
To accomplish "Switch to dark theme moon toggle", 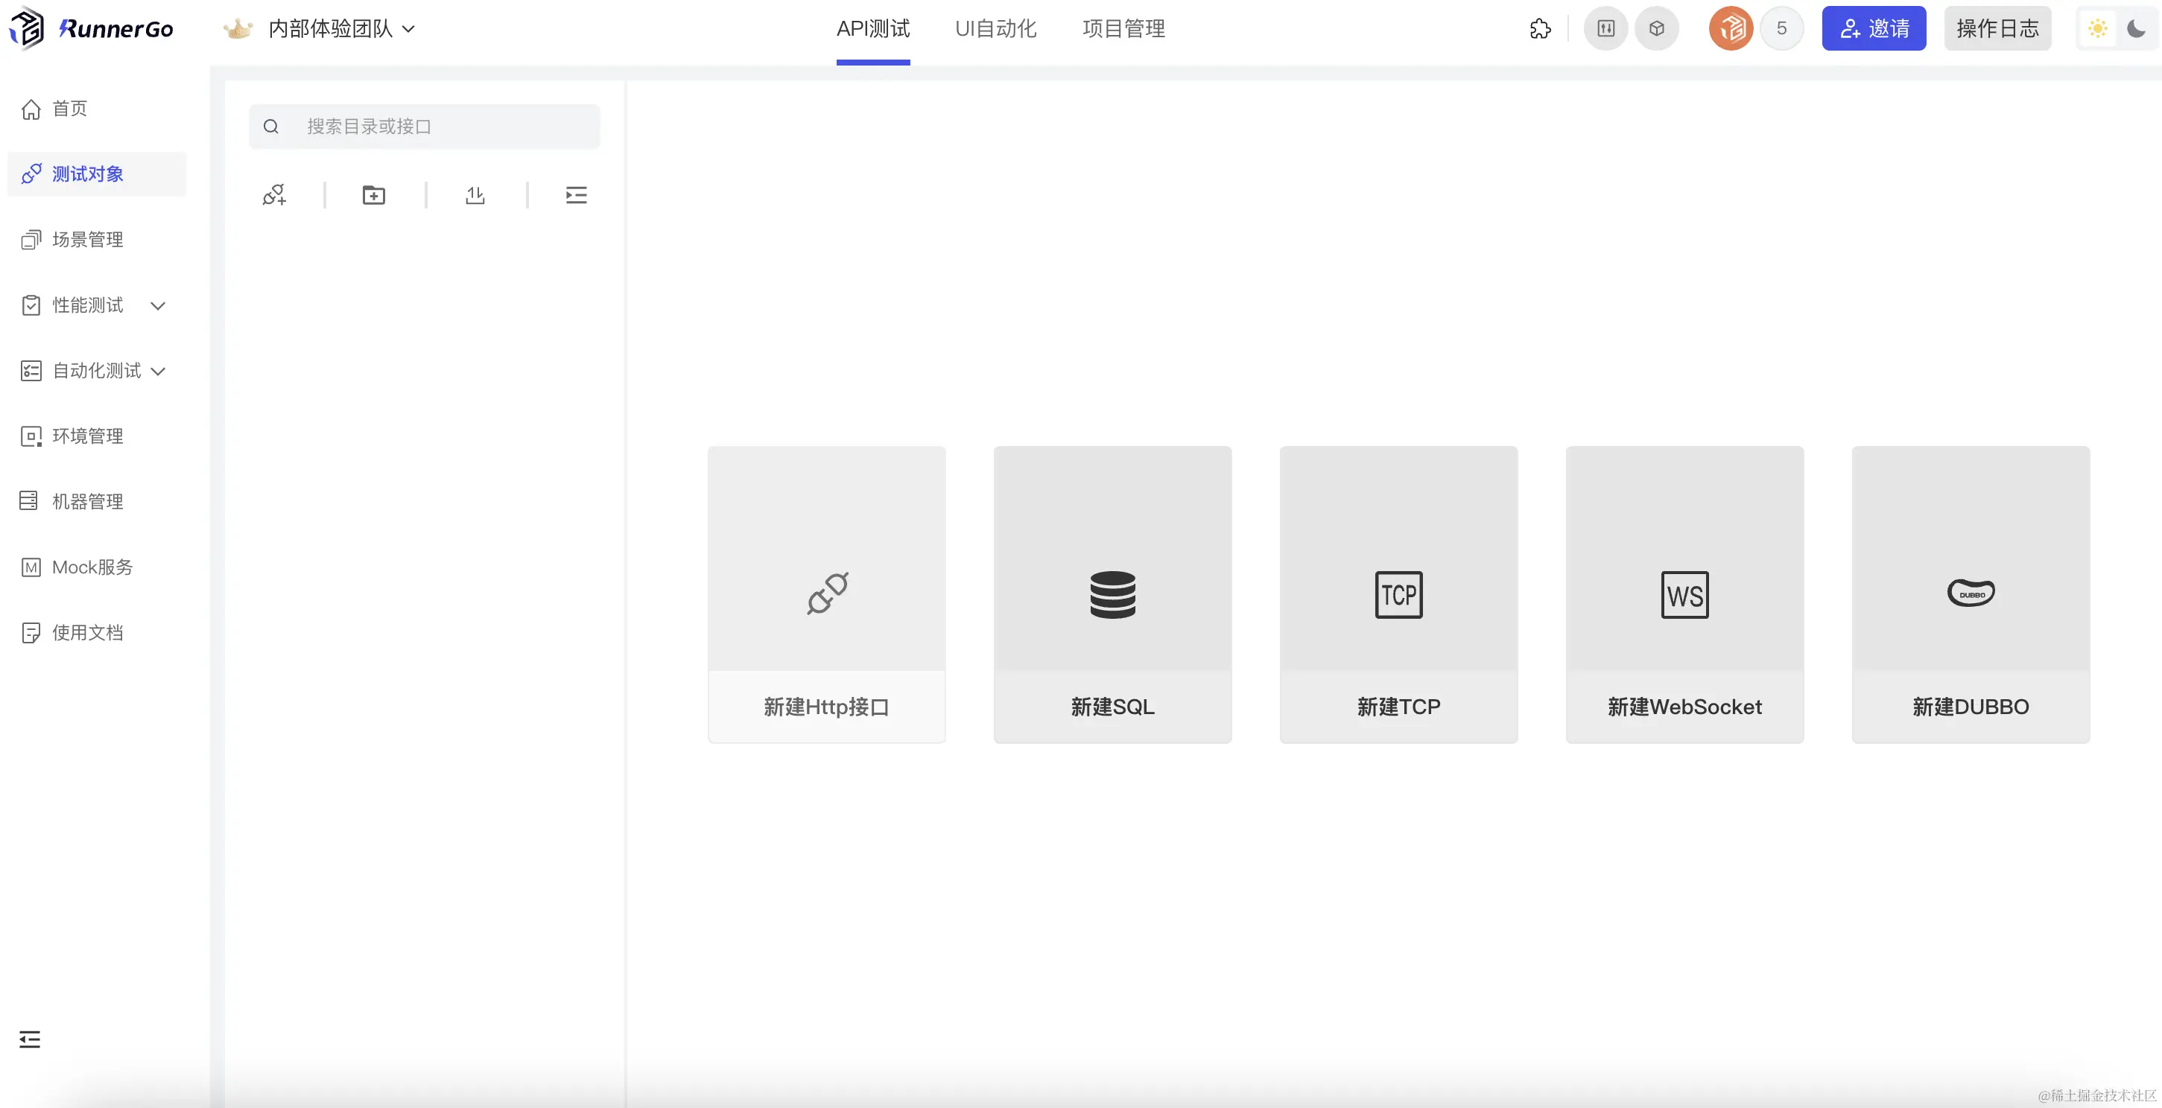I will (2136, 28).
